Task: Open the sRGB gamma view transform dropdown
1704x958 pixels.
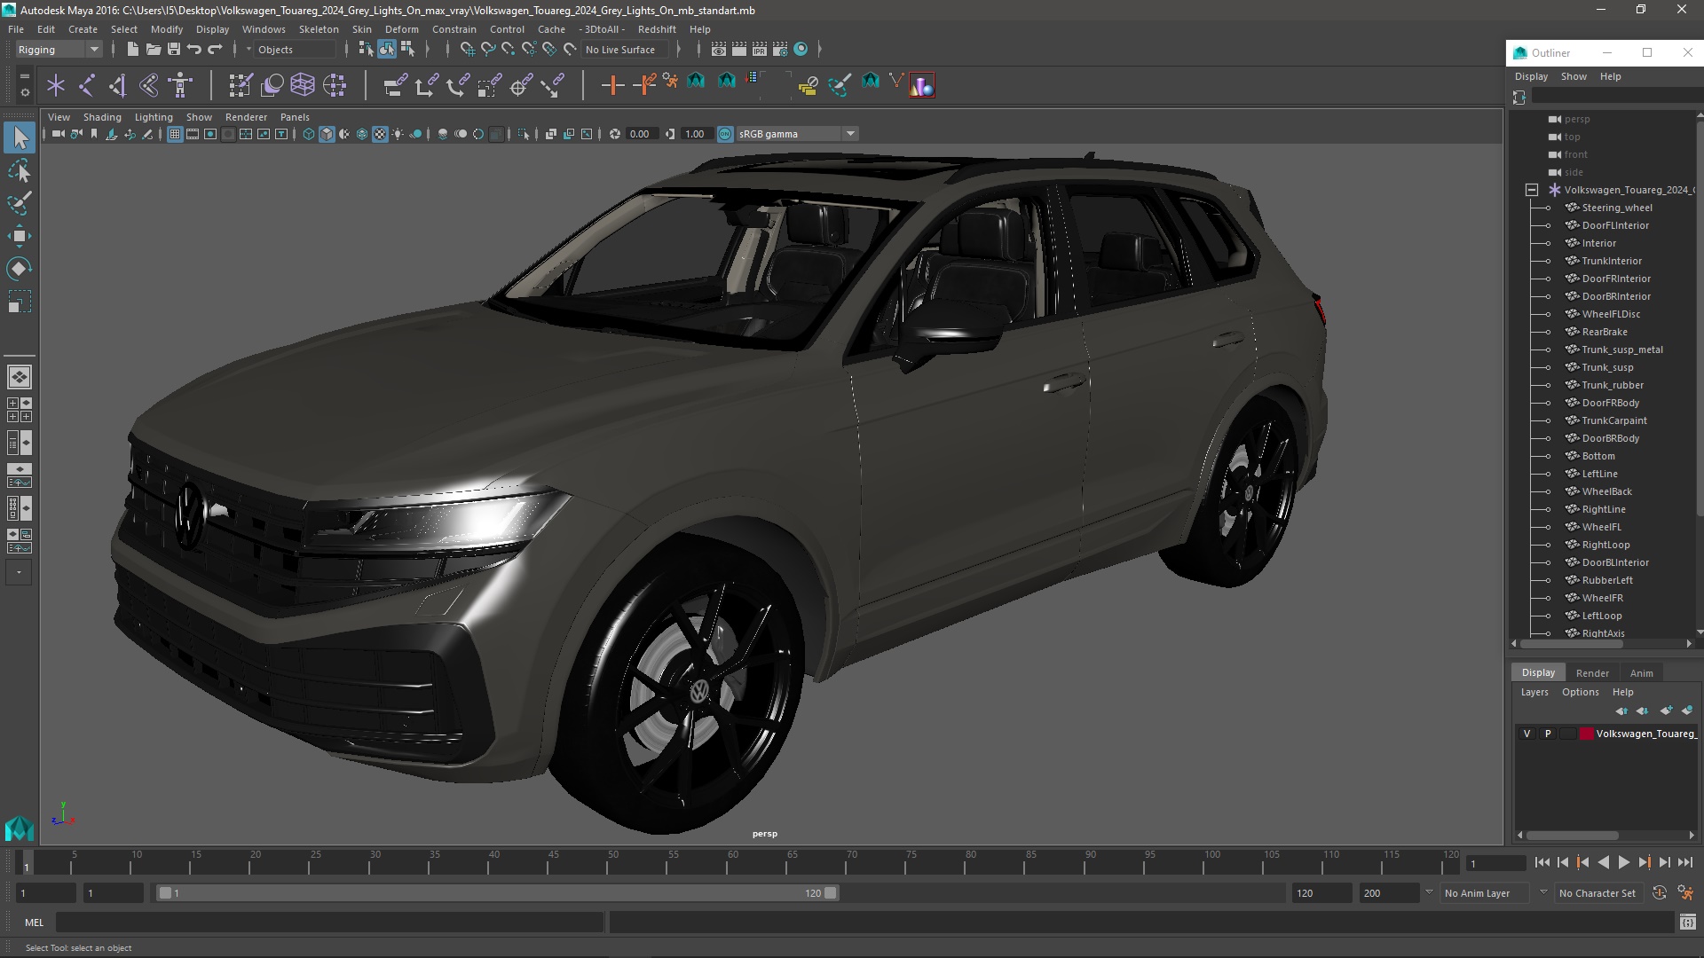Action: pyautogui.click(x=797, y=134)
